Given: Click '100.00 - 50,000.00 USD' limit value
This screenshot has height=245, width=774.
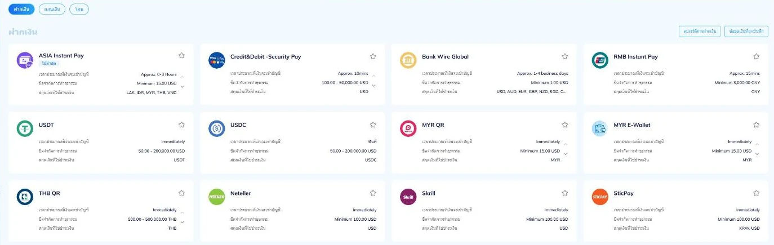Looking at the screenshot, I should pos(345,82).
